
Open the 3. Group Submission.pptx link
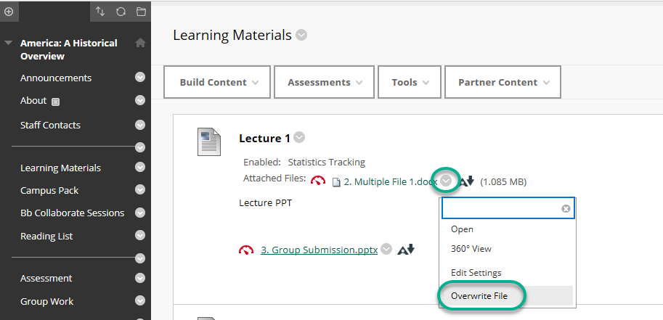(320, 250)
